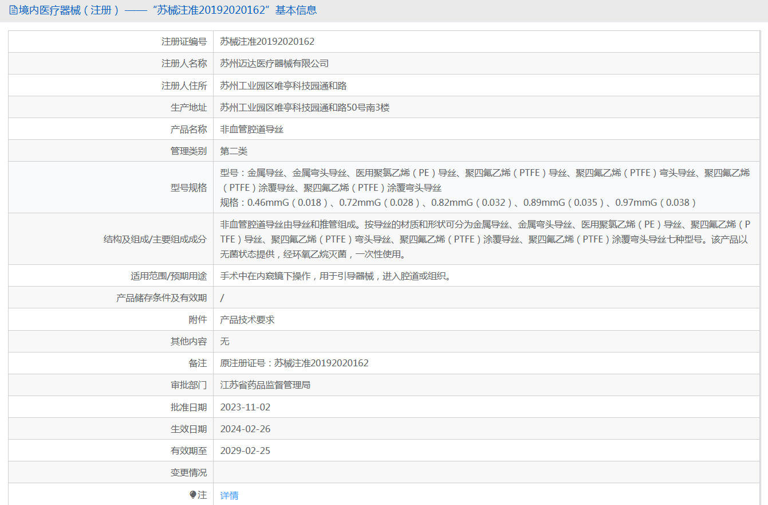Click remark 原注册证号：苏械注准20192020162
Image resolution: width=768 pixels, height=505 pixels.
294,363
